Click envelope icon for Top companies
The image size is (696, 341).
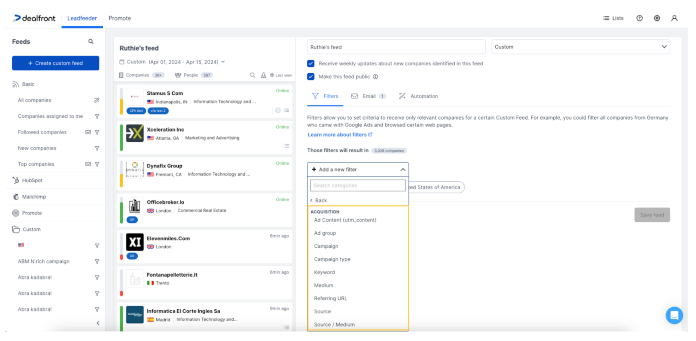click(88, 164)
